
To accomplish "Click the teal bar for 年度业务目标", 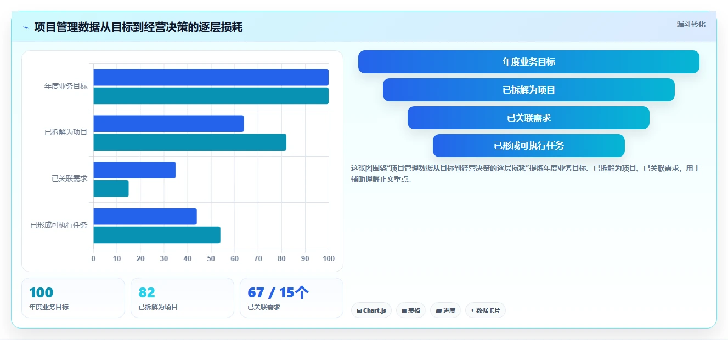I will pyautogui.click(x=211, y=96).
